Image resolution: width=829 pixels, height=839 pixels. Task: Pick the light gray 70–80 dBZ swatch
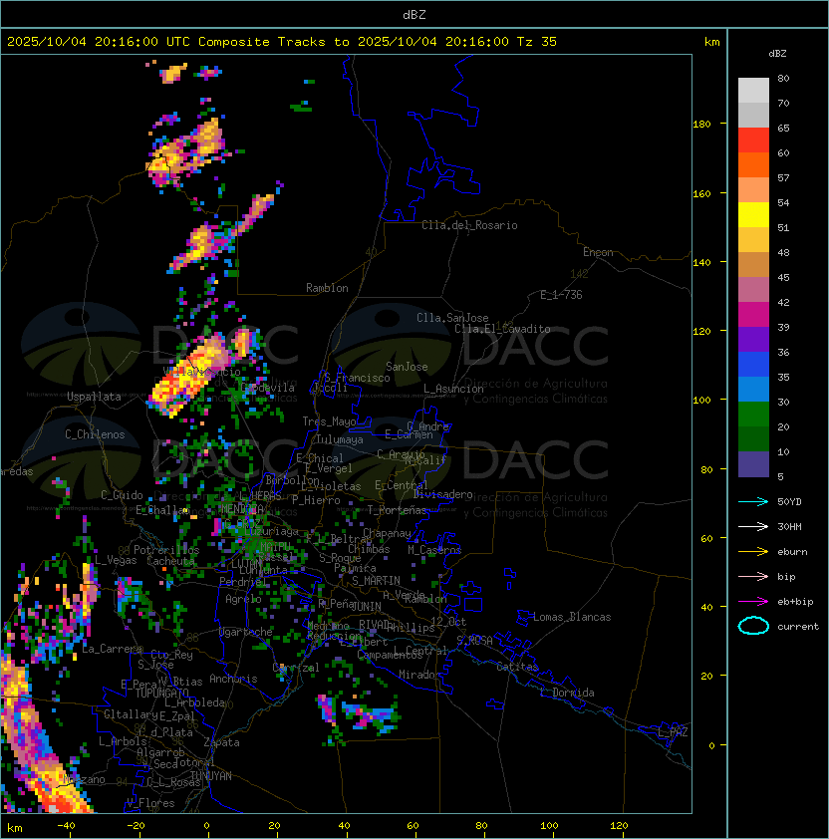(x=753, y=90)
